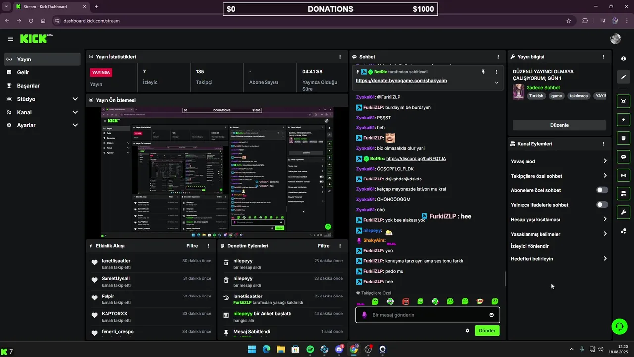The width and height of the screenshot is (634, 357).
Task: Click the pin icon on pinned message
Action: (483, 72)
